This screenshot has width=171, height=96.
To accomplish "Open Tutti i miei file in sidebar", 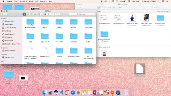I will tap(10, 28).
